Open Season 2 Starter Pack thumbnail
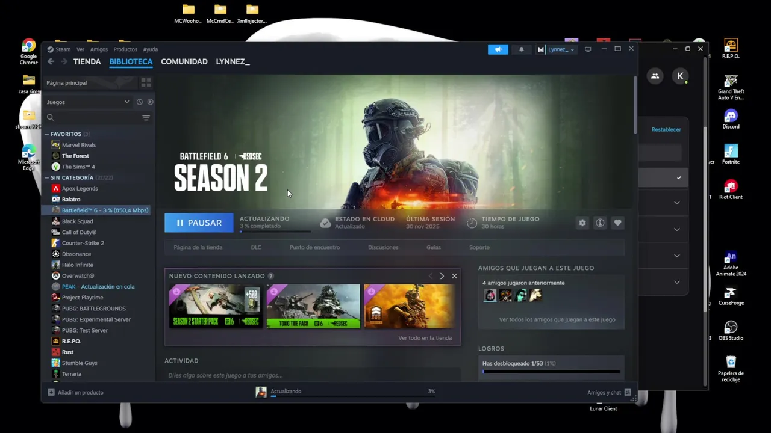Screen dimensions: 771x433 215,306
